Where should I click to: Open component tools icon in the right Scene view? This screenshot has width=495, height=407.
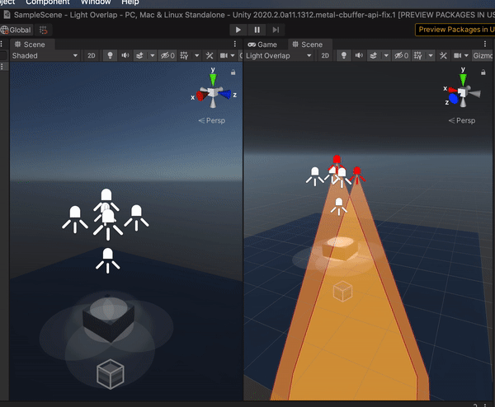tap(443, 56)
